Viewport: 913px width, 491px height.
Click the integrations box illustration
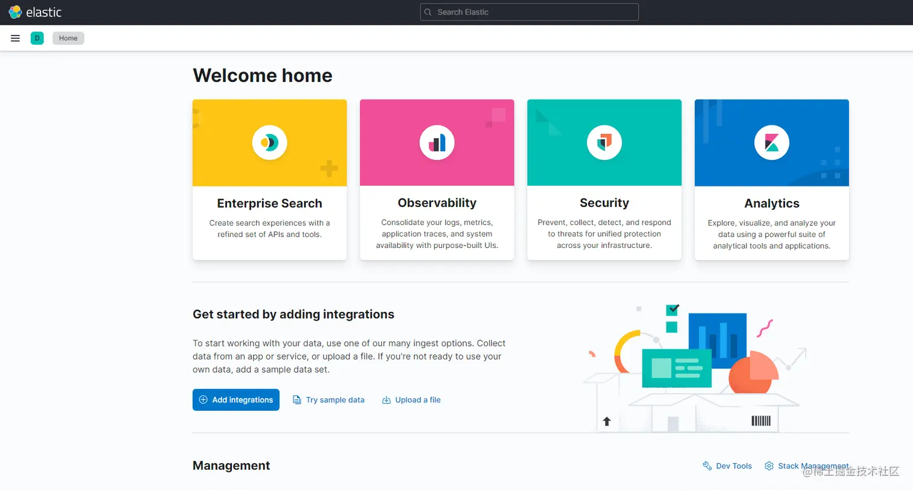(694, 368)
